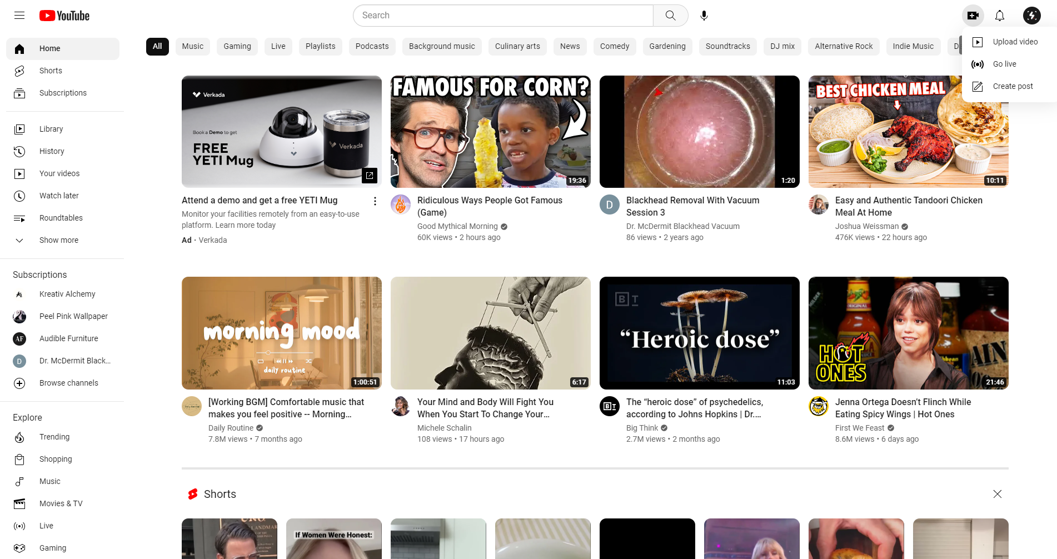Click the Live broadcast icon in Explore
The image size is (1057, 559).
coord(19,526)
